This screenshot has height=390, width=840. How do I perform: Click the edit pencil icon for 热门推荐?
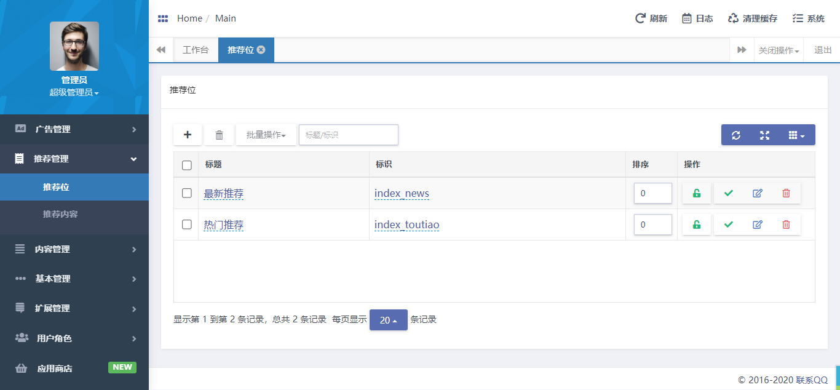click(757, 225)
